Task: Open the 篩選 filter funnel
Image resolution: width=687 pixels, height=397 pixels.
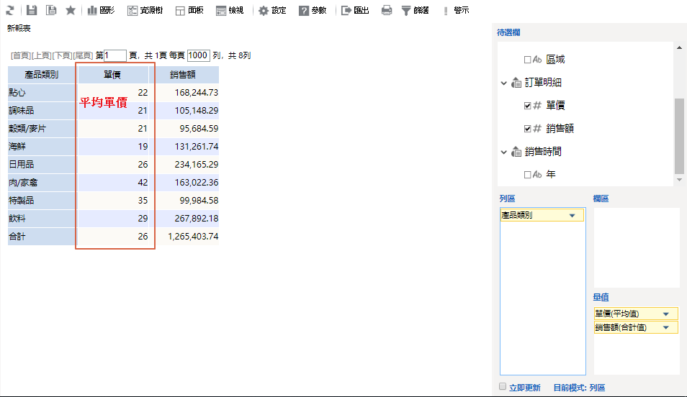Action: [416, 11]
